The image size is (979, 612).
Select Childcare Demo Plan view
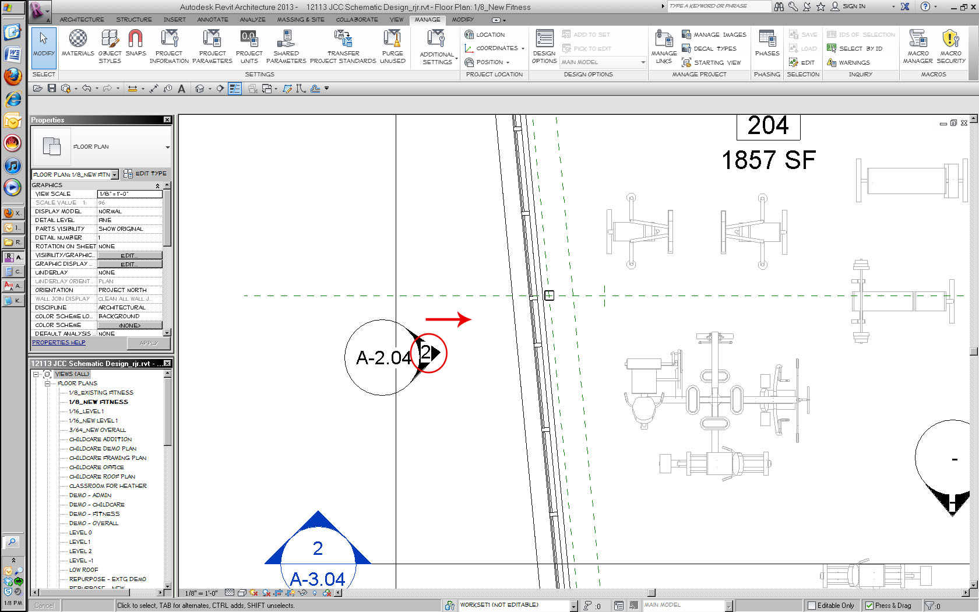[x=103, y=449]
